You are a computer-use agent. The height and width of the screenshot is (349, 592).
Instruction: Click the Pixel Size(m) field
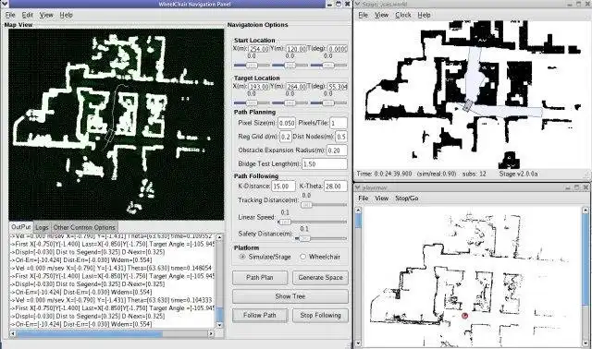[287, 123]
